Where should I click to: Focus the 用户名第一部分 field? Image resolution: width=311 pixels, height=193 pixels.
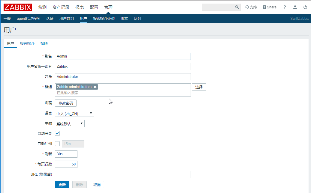[x=123, y=67]
